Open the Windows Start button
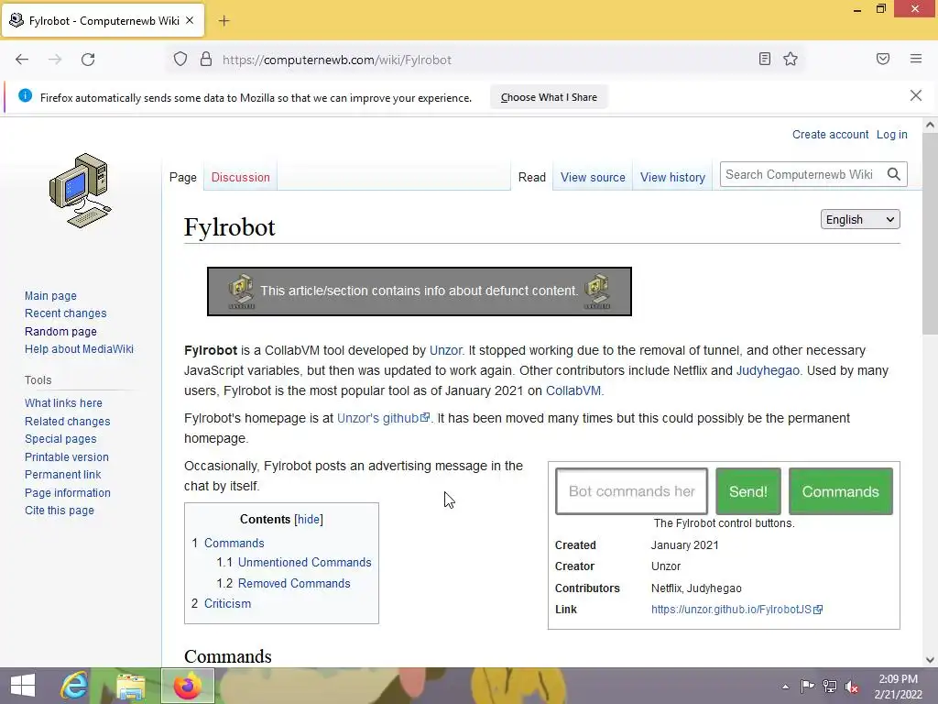This screenshot has height=704, width=938. tap(23, 686)
